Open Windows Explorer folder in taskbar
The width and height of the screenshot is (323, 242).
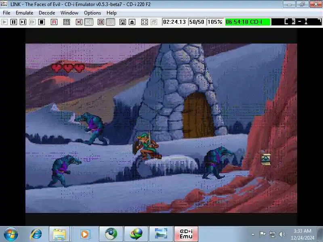tap(59, 234)
